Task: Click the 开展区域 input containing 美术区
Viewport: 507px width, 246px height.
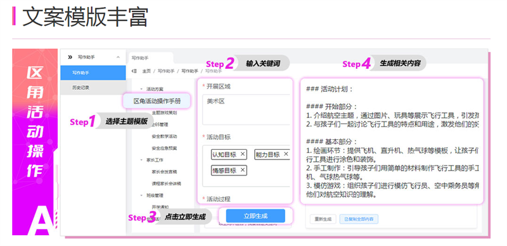Action: coord(246,109)
